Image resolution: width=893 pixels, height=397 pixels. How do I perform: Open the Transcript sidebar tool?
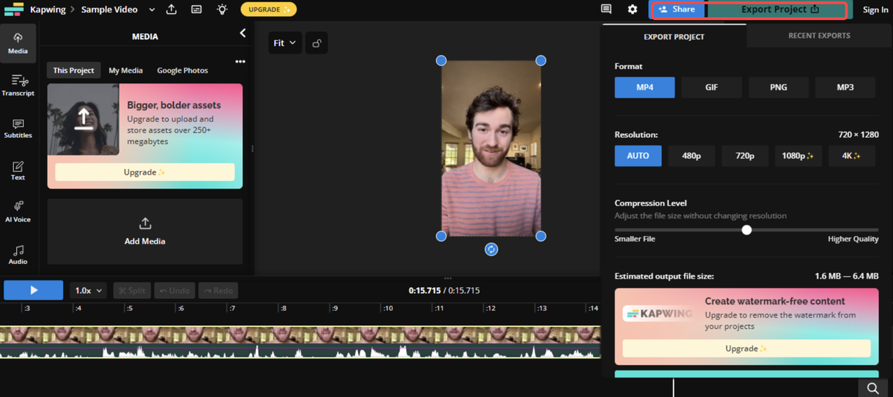click(x=18, y=86)
